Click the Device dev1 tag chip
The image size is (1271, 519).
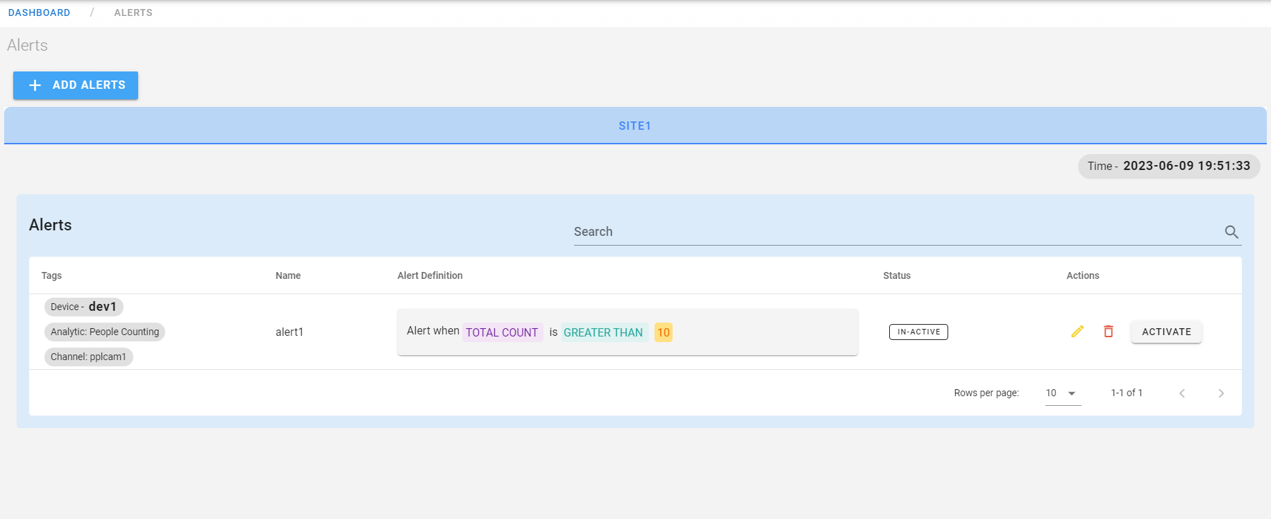pos(84,307)
